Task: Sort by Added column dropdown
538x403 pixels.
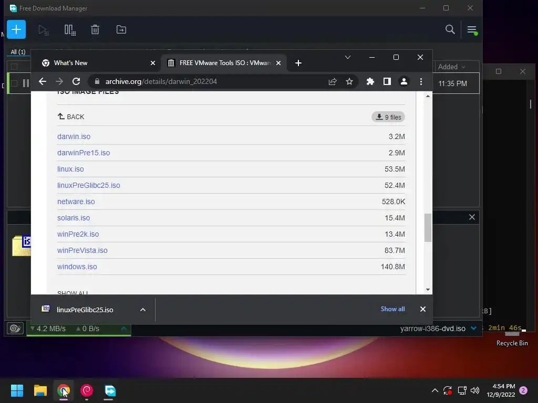Action: click(x=451, y=67)
